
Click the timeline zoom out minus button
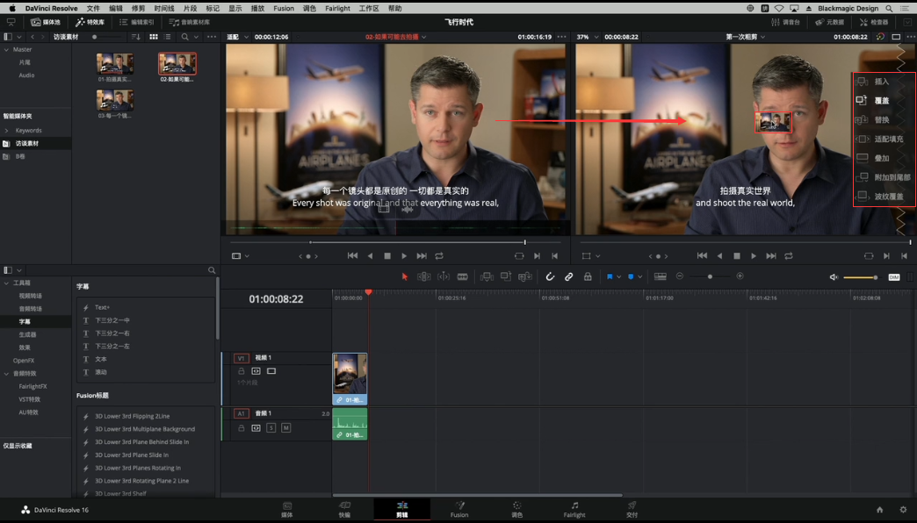pos(680,276)
